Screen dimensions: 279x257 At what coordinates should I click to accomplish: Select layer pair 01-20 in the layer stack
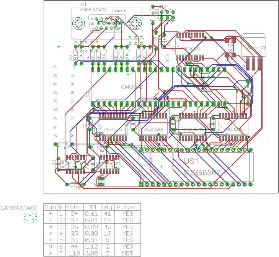(30, 222)
